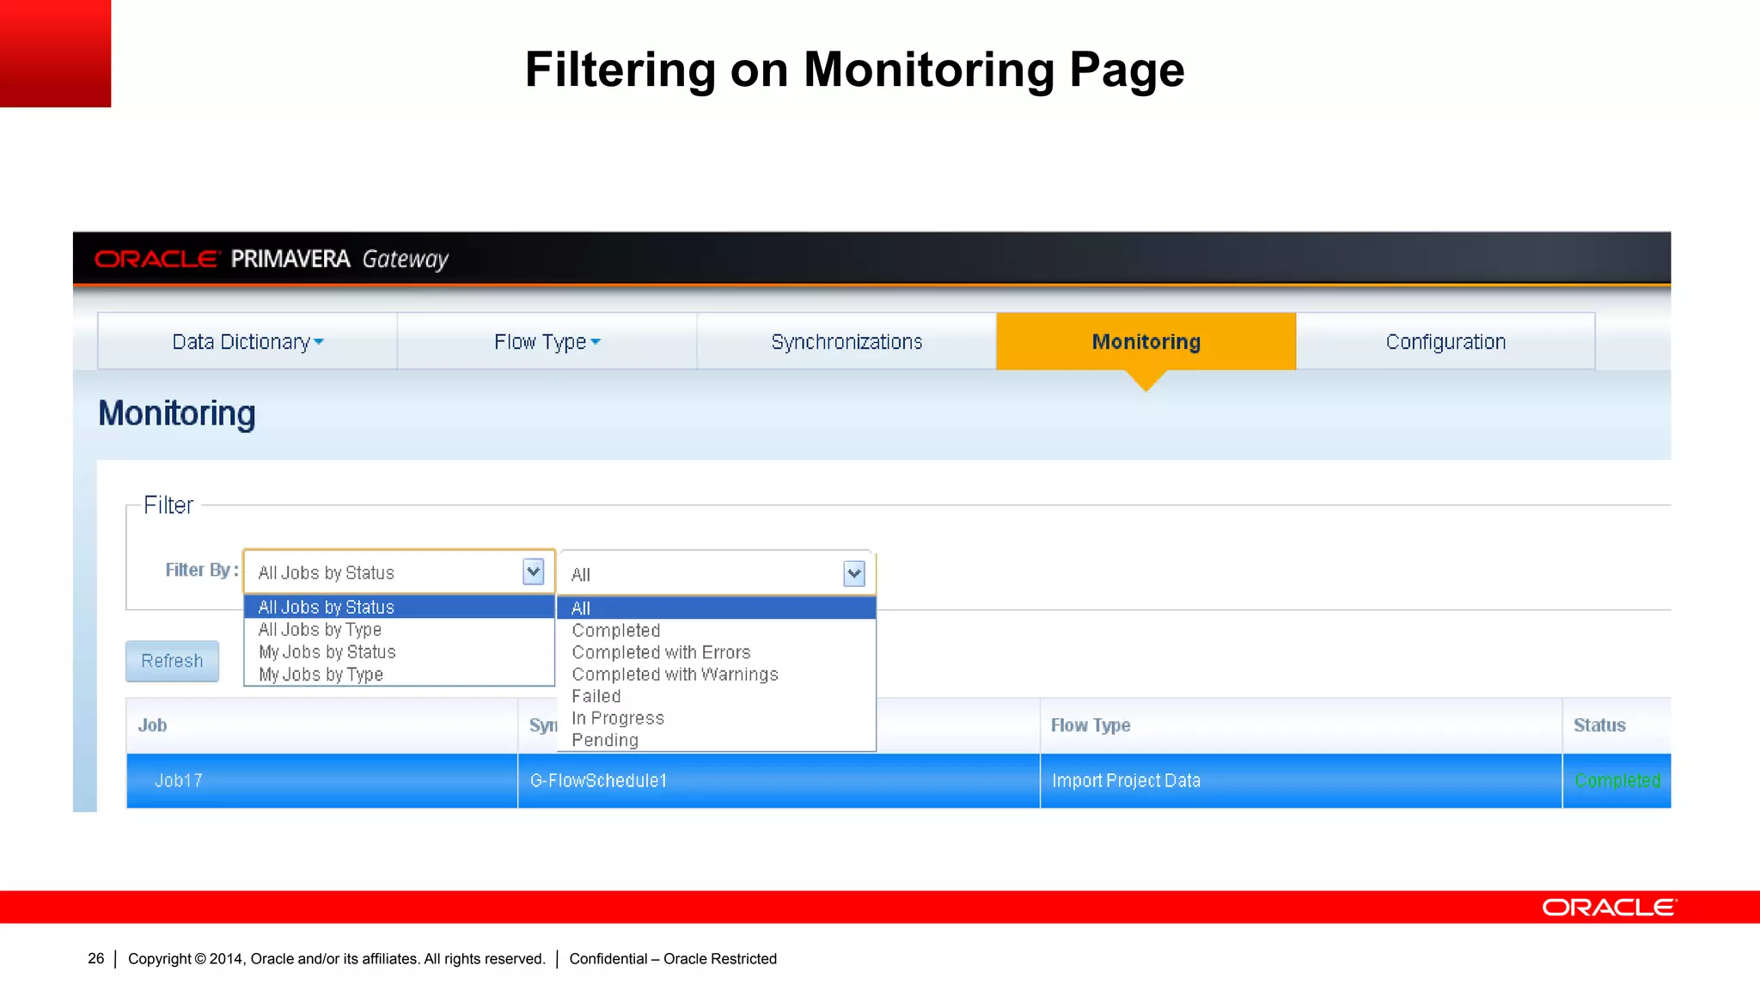Select In Progress status option
Screen dimensions: 1760x990
[716, 718]
